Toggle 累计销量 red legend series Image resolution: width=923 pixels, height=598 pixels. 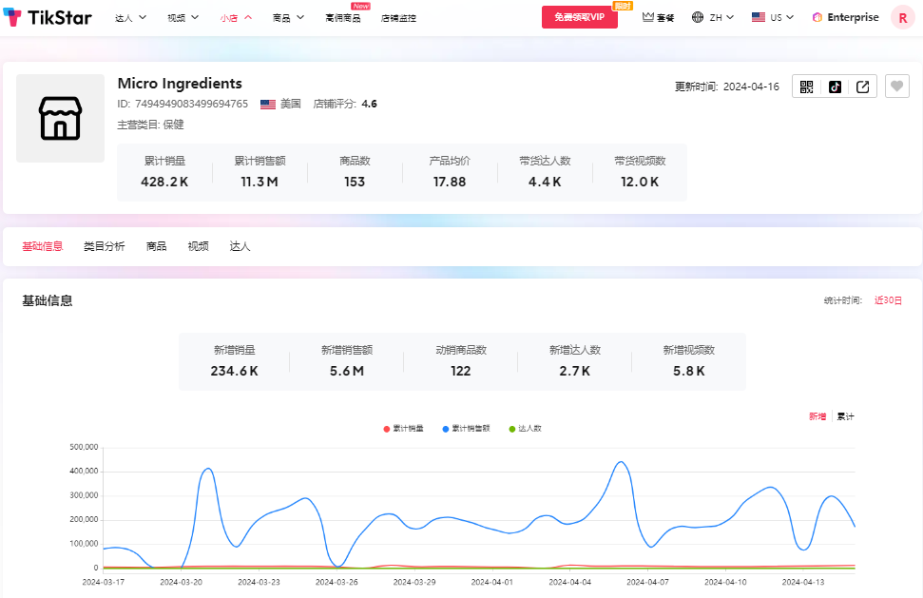coord(403,429)
